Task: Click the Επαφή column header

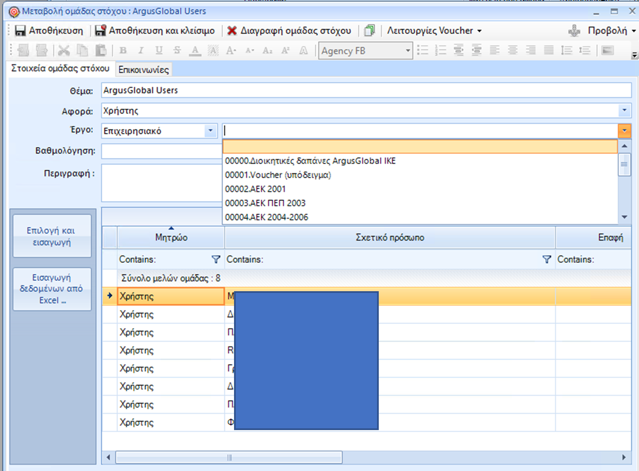Action: (593, 238)
